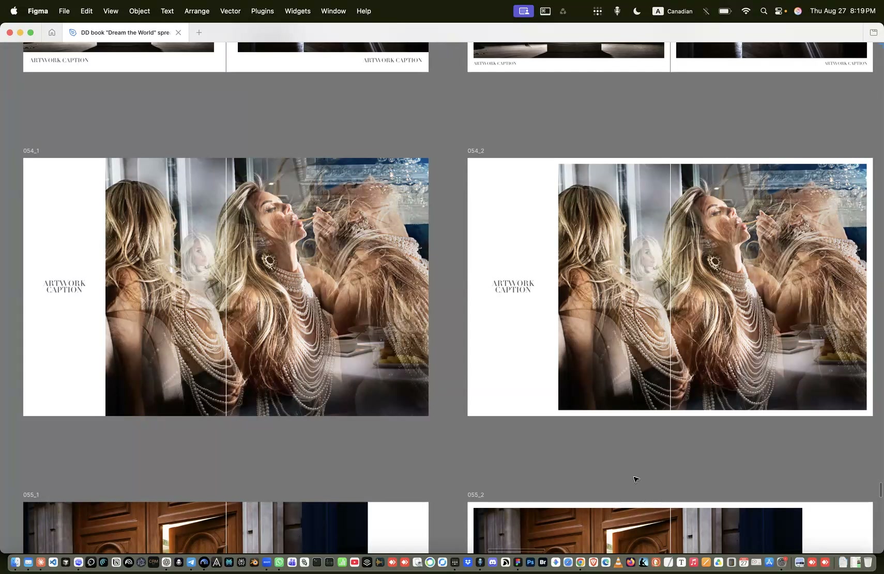Image resolution: width=884 pixels, height=574 pixels.
Task: Click the ARTWORK CAPTION text in frame 054_2
Action: pos(513,286)
